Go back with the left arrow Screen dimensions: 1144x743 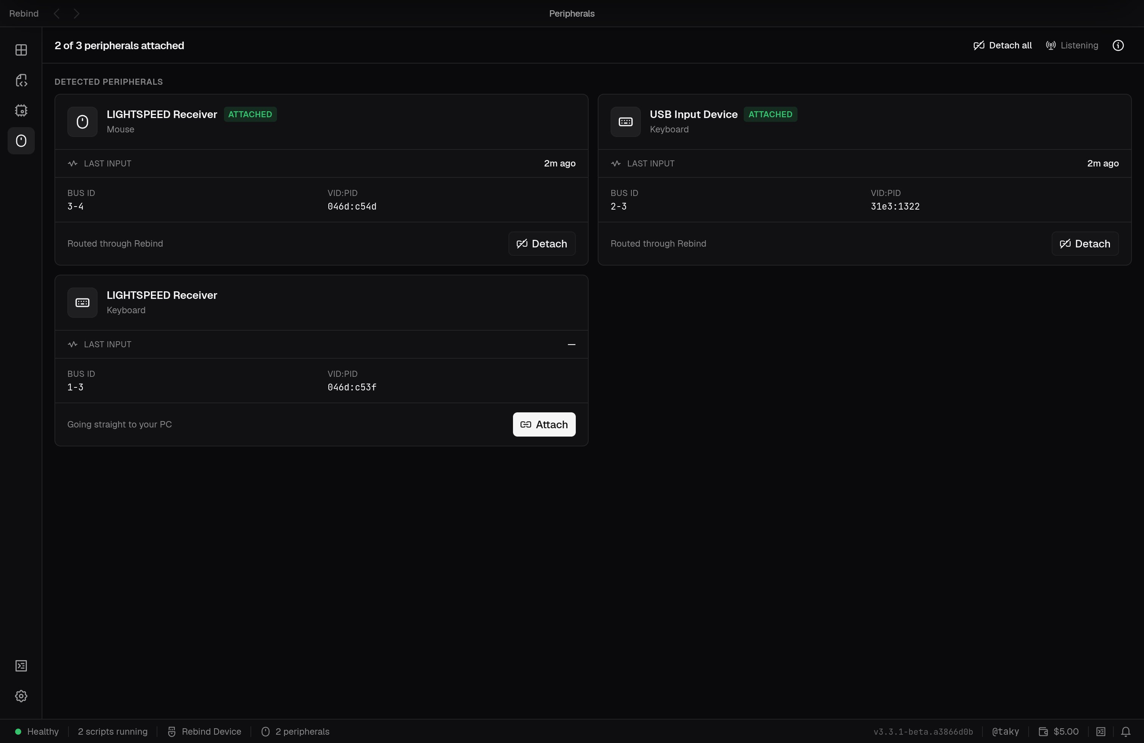[57, 14]
